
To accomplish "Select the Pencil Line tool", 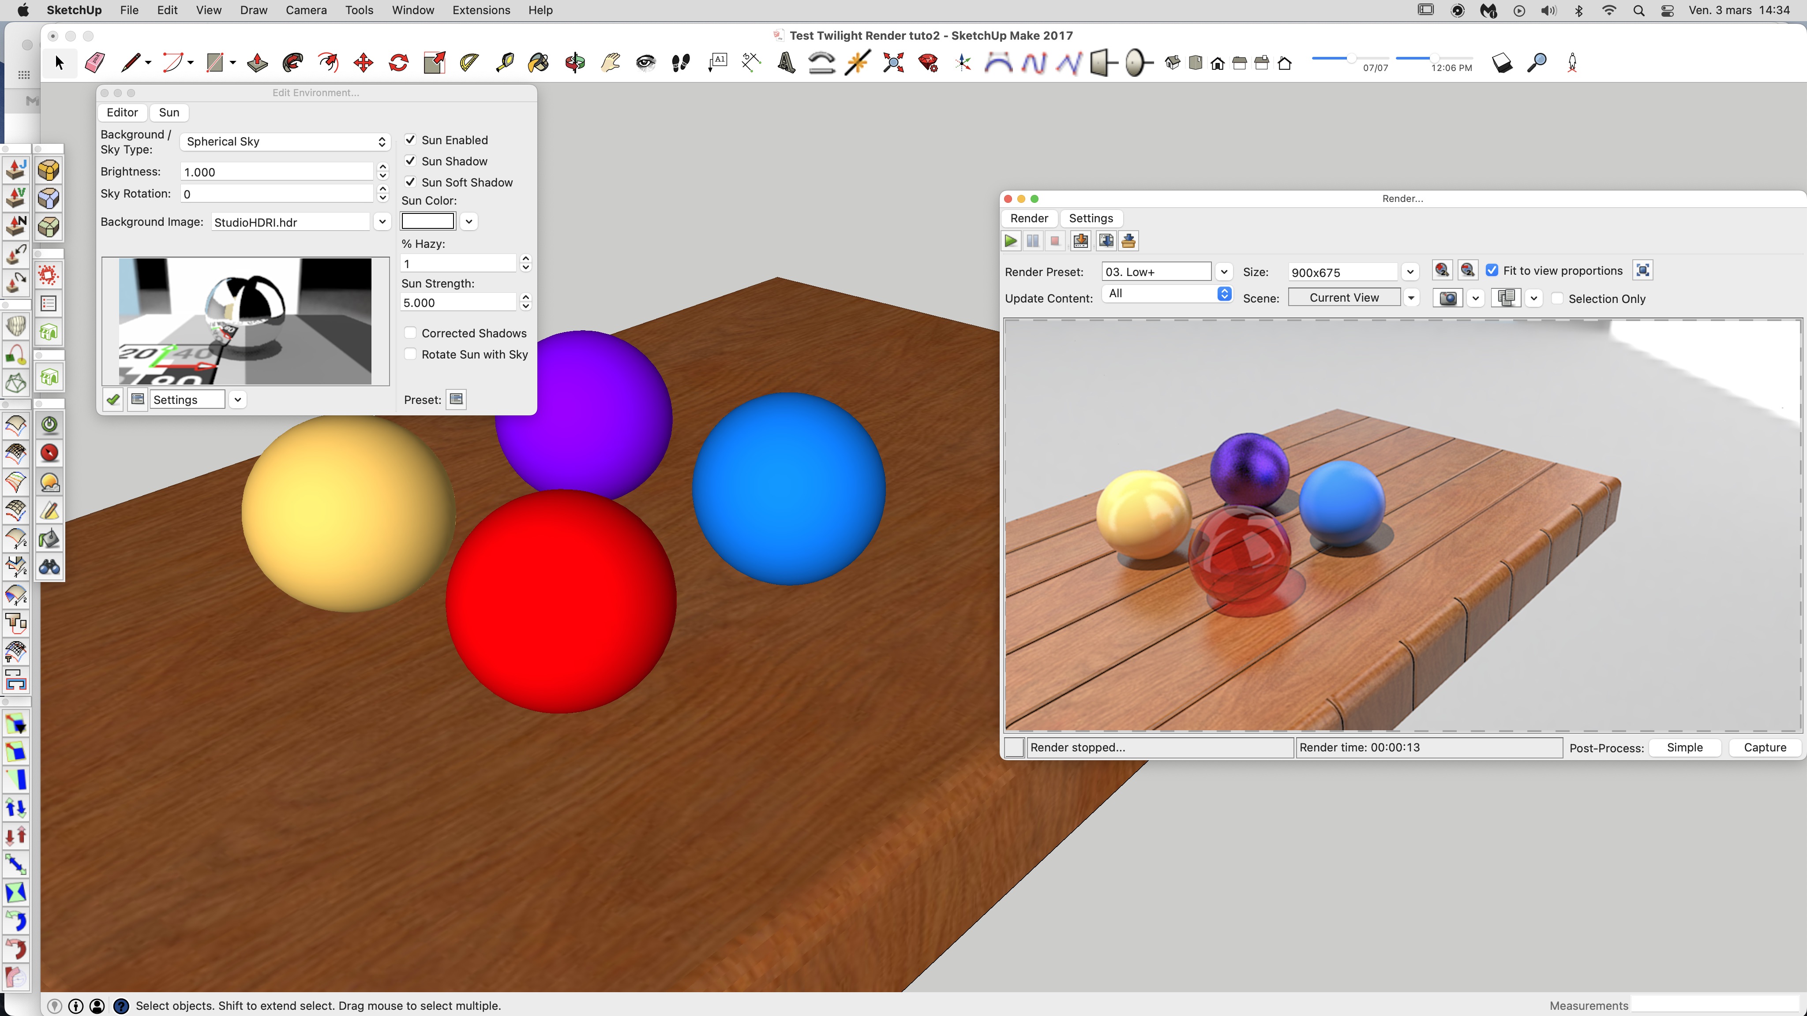I will click(131, 63).
